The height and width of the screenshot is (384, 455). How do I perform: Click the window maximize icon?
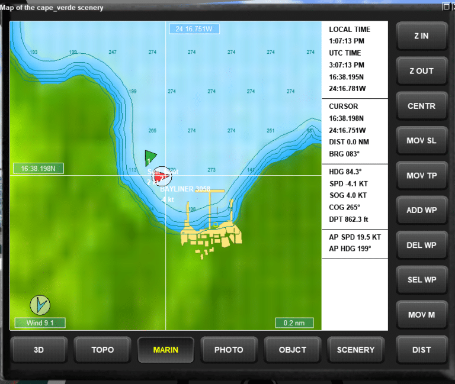coord(446,7)
